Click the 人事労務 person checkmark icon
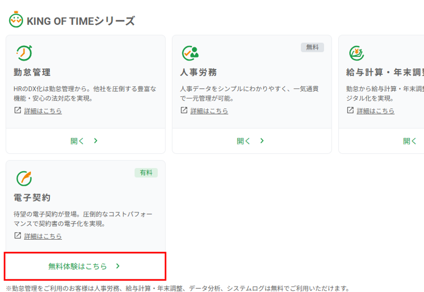424x292 pixels. [190, 53]
